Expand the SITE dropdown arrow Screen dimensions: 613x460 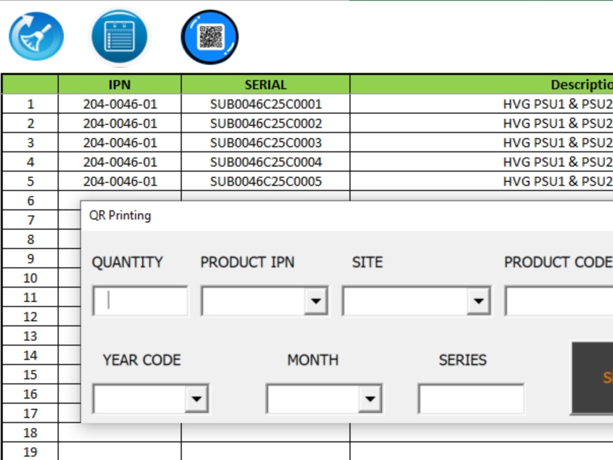point(478,301)
